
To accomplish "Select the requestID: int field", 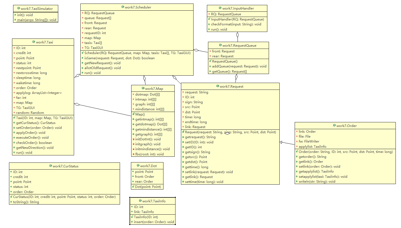I will 95,33.
